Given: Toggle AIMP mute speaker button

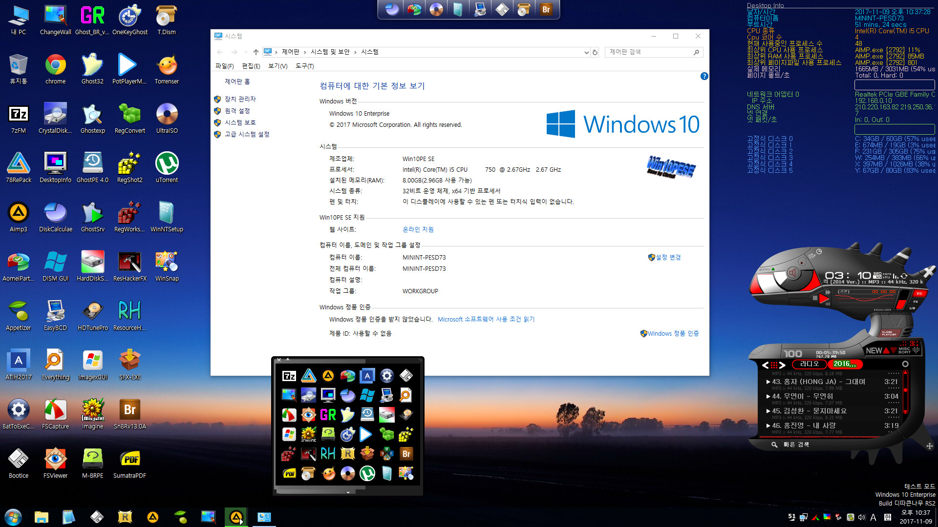Looking at the screenshot, I should pos(793,273).
